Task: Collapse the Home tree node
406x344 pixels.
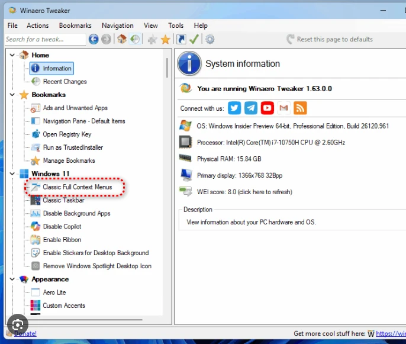Action: click(12, 55)
